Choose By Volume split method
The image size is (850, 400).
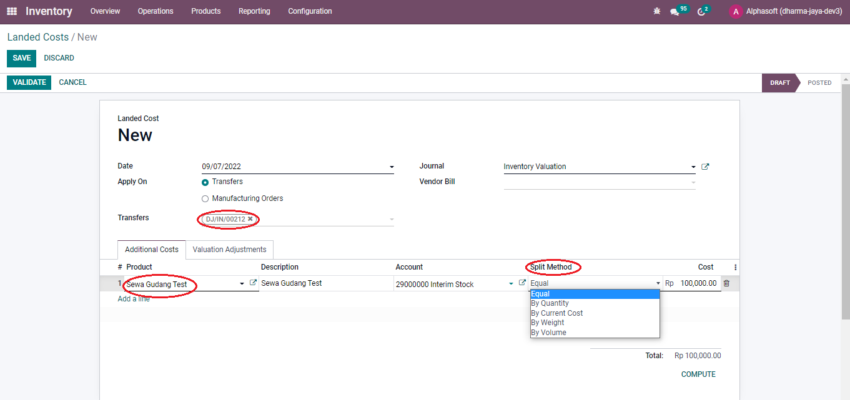(595, 333)
